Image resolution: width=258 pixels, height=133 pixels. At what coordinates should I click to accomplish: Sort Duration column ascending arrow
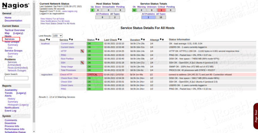142,40
